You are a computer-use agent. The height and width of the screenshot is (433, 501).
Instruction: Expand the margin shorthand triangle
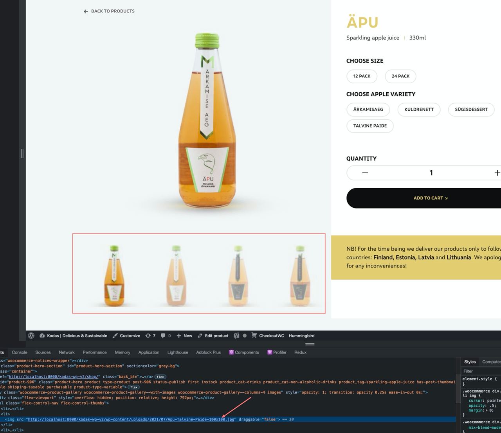487,410
